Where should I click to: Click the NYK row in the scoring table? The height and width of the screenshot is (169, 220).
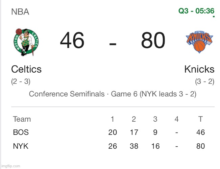tap(21, 146)
